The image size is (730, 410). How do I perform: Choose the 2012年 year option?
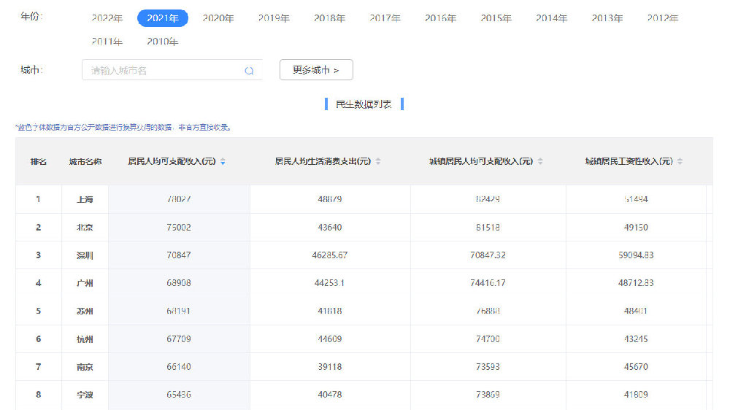pyautogui.click(x=663, y=18)
